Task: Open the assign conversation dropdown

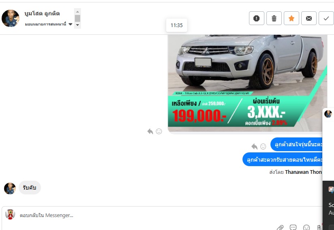Action: coord(49,24)
